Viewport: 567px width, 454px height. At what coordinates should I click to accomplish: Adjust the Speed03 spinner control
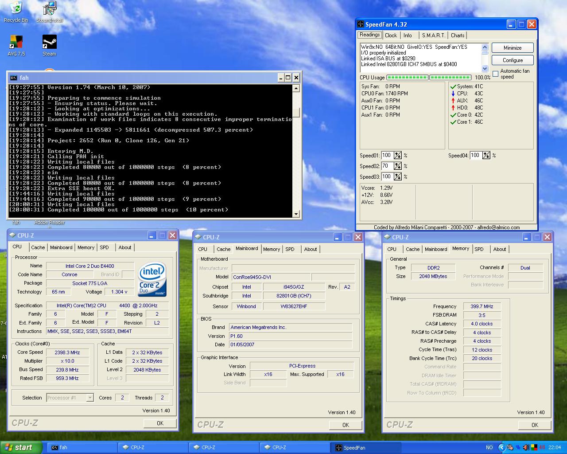pos(398,176)
